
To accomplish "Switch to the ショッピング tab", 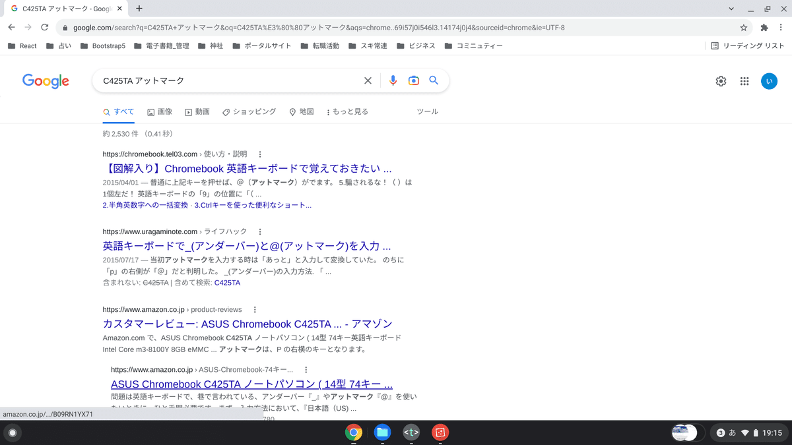I will tap(249, 112).
